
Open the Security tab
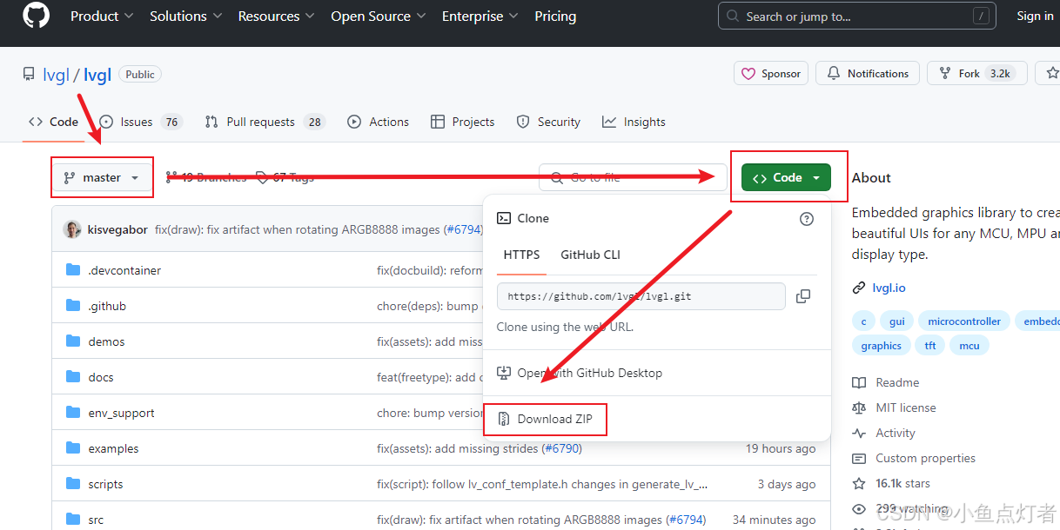(548, 122)
